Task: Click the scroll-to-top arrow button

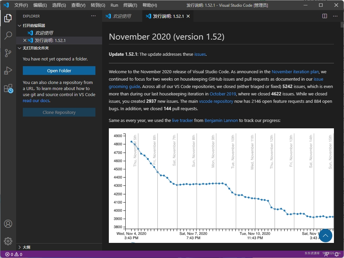Action: coord(326,235)
